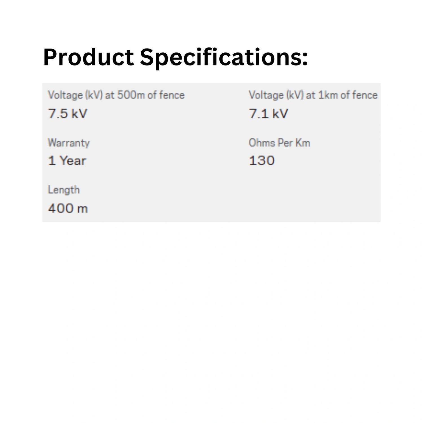Select the '400 m' length value
The image size is (423, 423).
[x=68, y=209]
